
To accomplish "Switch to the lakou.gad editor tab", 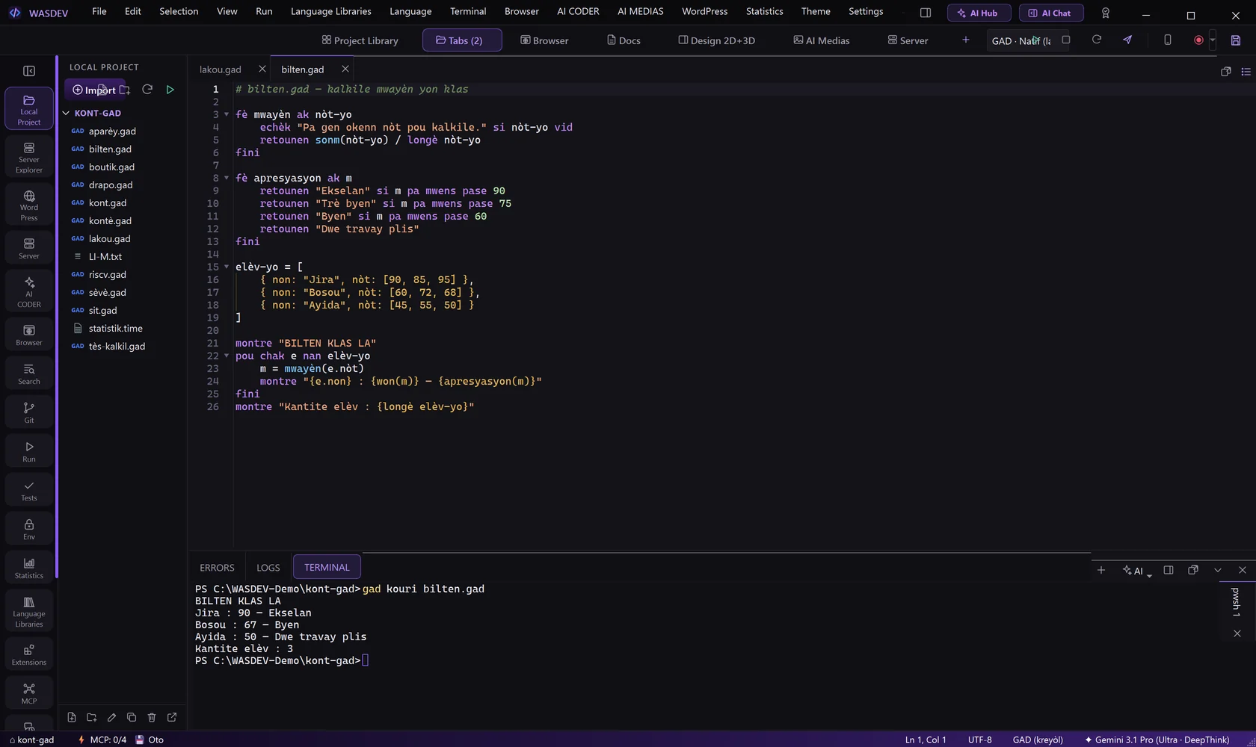I will pyautogui.click(x=221, y=69).
